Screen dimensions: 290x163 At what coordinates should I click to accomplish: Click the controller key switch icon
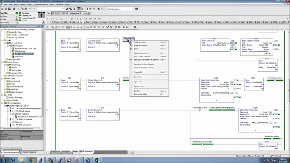[41, 15]
